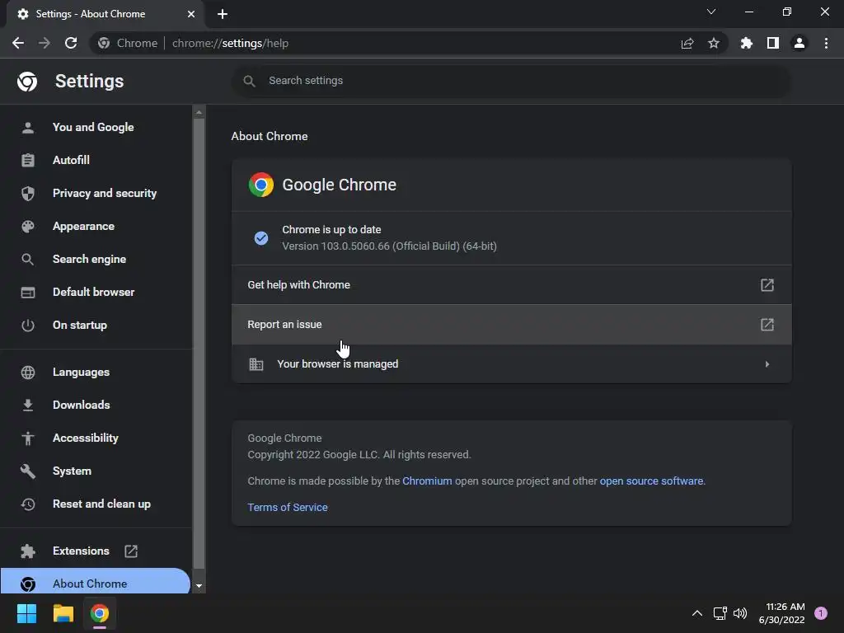This screenshot has width=844, height=633.
Task: Click the shield icon beside Privacy and security
Action: click(27, 193)
